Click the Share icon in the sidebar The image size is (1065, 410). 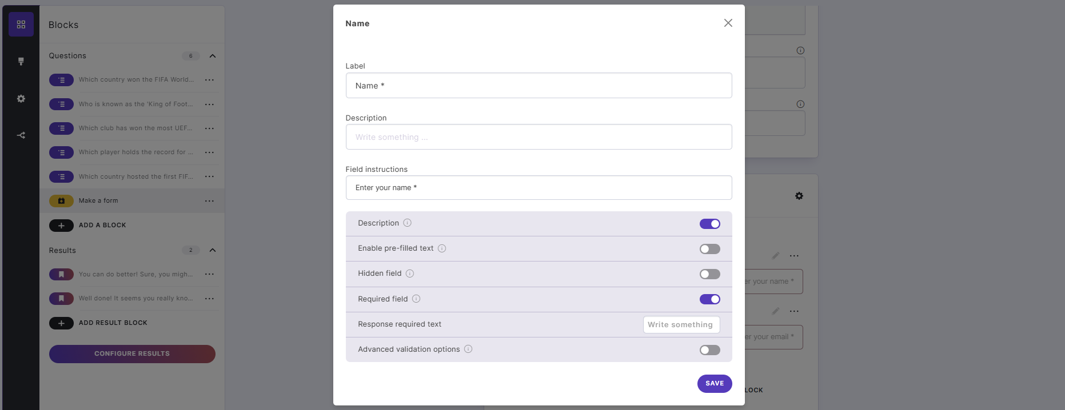tap(21, 135)
